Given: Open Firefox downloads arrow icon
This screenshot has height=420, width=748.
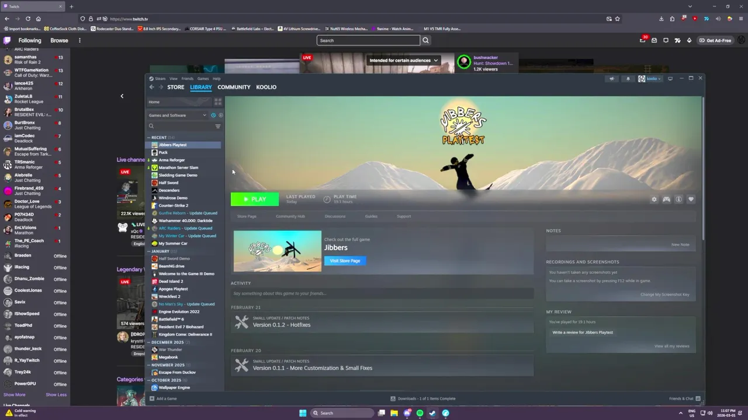Looking at the screenshot, I should pos(661,19).
